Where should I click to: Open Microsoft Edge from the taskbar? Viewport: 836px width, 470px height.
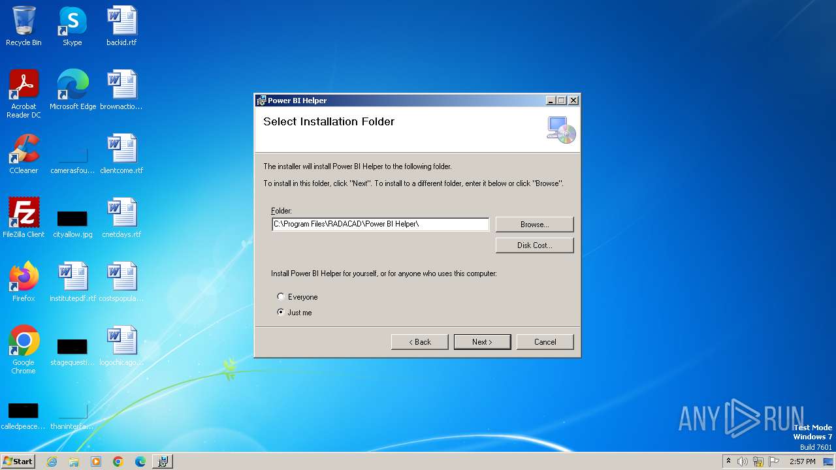click(140, 462)
